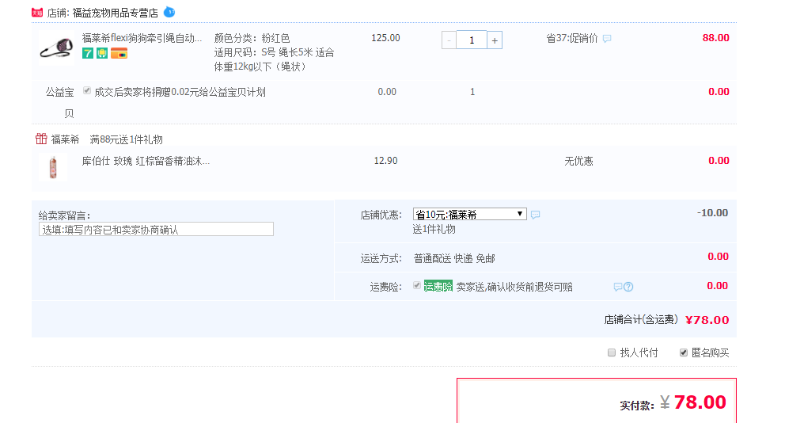
Task: Open the 库伯仕 shampoo gift thumbnail
Action: (53, 167)
